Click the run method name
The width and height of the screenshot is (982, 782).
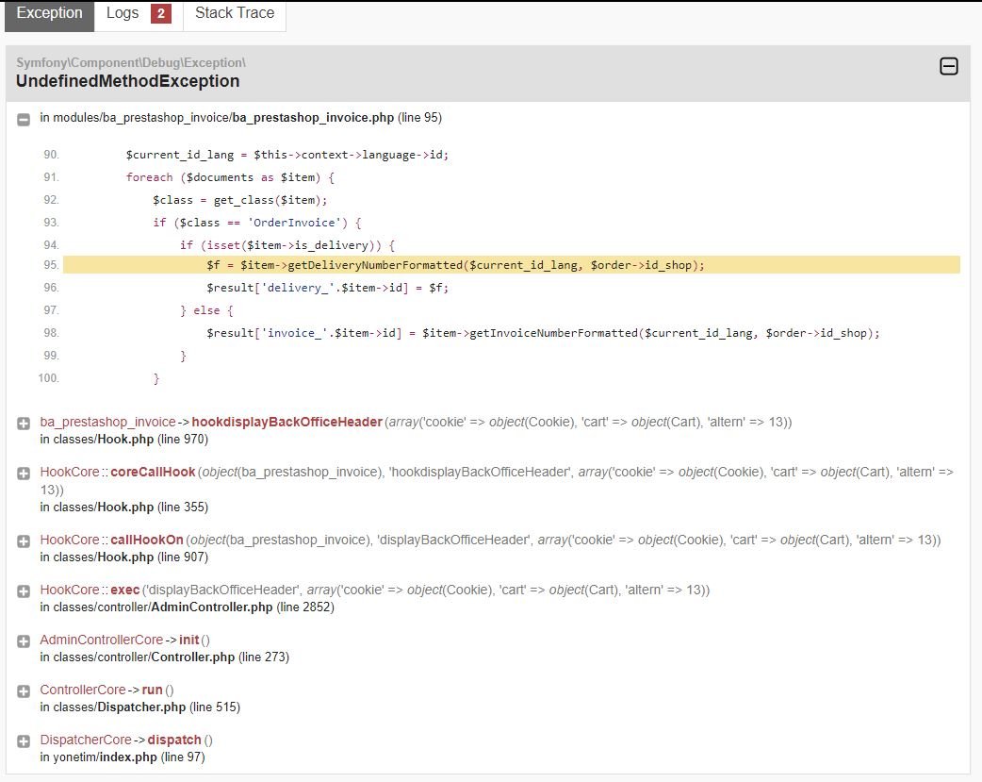pyautogui.click(x=152, y=690)
